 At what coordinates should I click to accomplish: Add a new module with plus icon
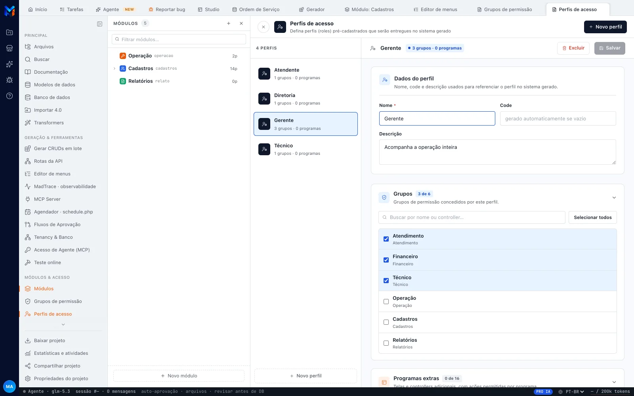coord(229,23)
